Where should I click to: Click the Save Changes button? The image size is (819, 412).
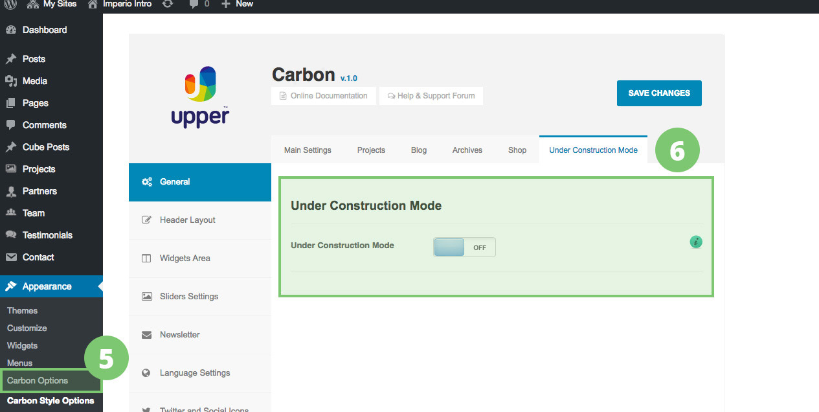[x=659, y=93]
